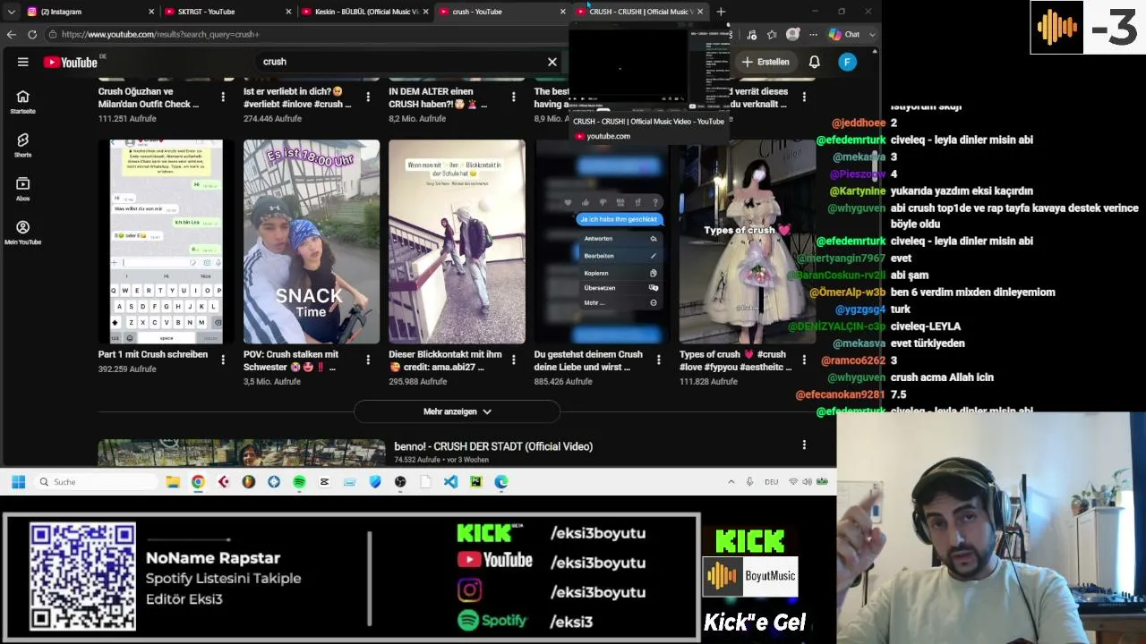The height and width of the screenshot is (644, 1146).
Task: Click the Erstellen button
Action: pos(766,62)
